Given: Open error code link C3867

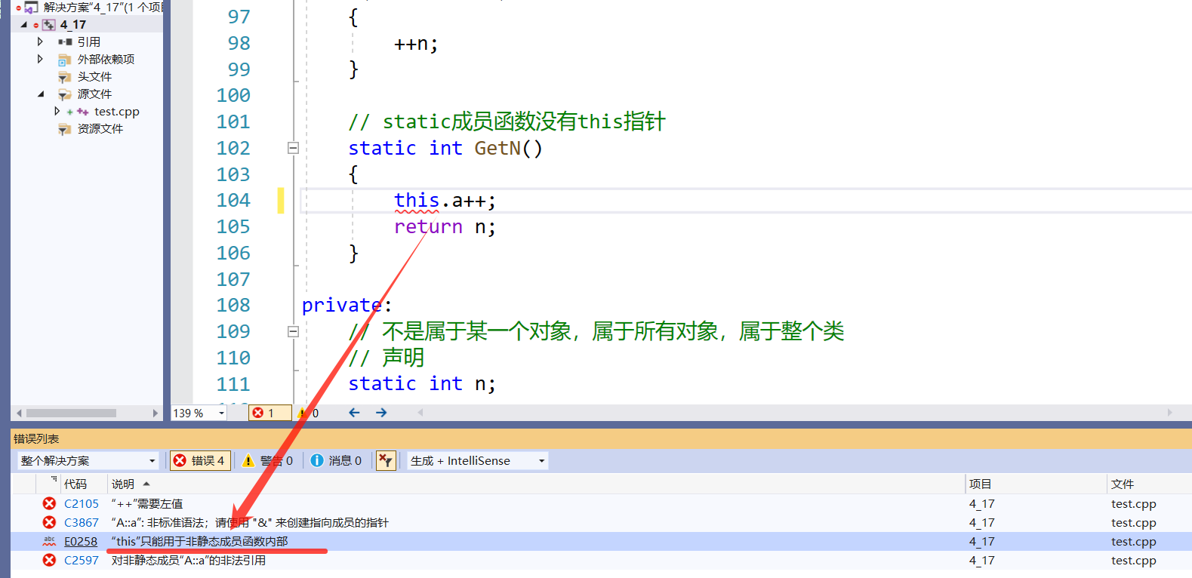Looking at the screenshot, I should (x=82, y=522).
